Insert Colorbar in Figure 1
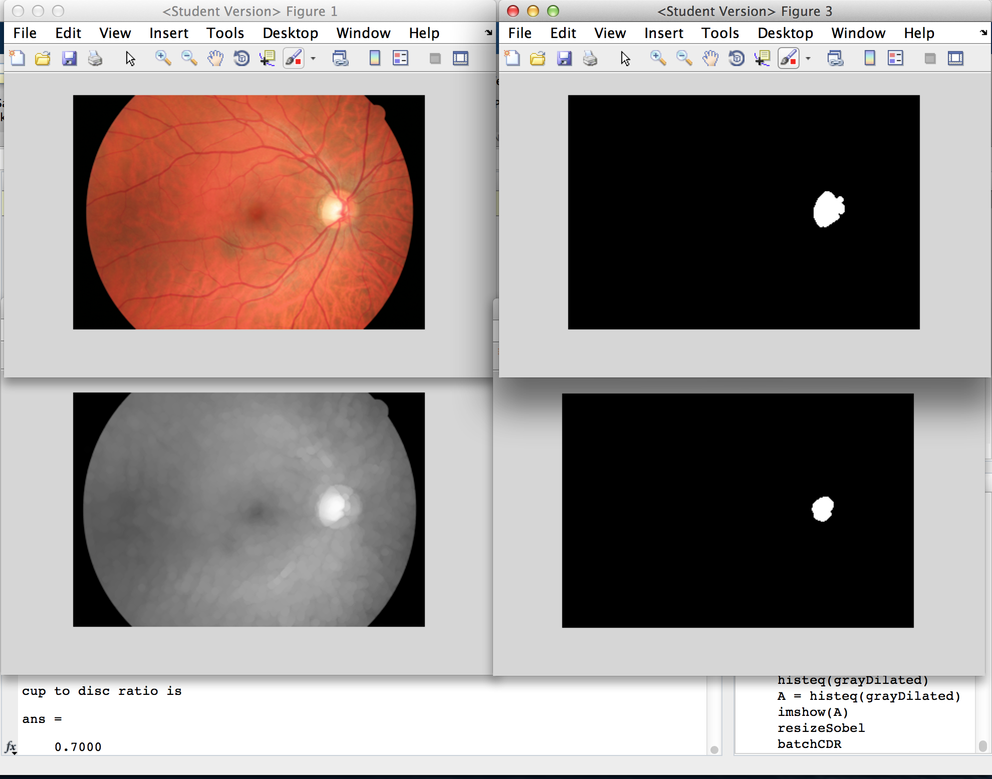 374,59
